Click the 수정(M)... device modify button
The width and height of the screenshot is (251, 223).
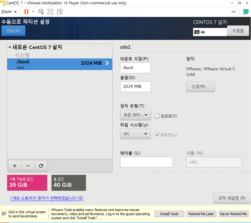coord(200,87)
